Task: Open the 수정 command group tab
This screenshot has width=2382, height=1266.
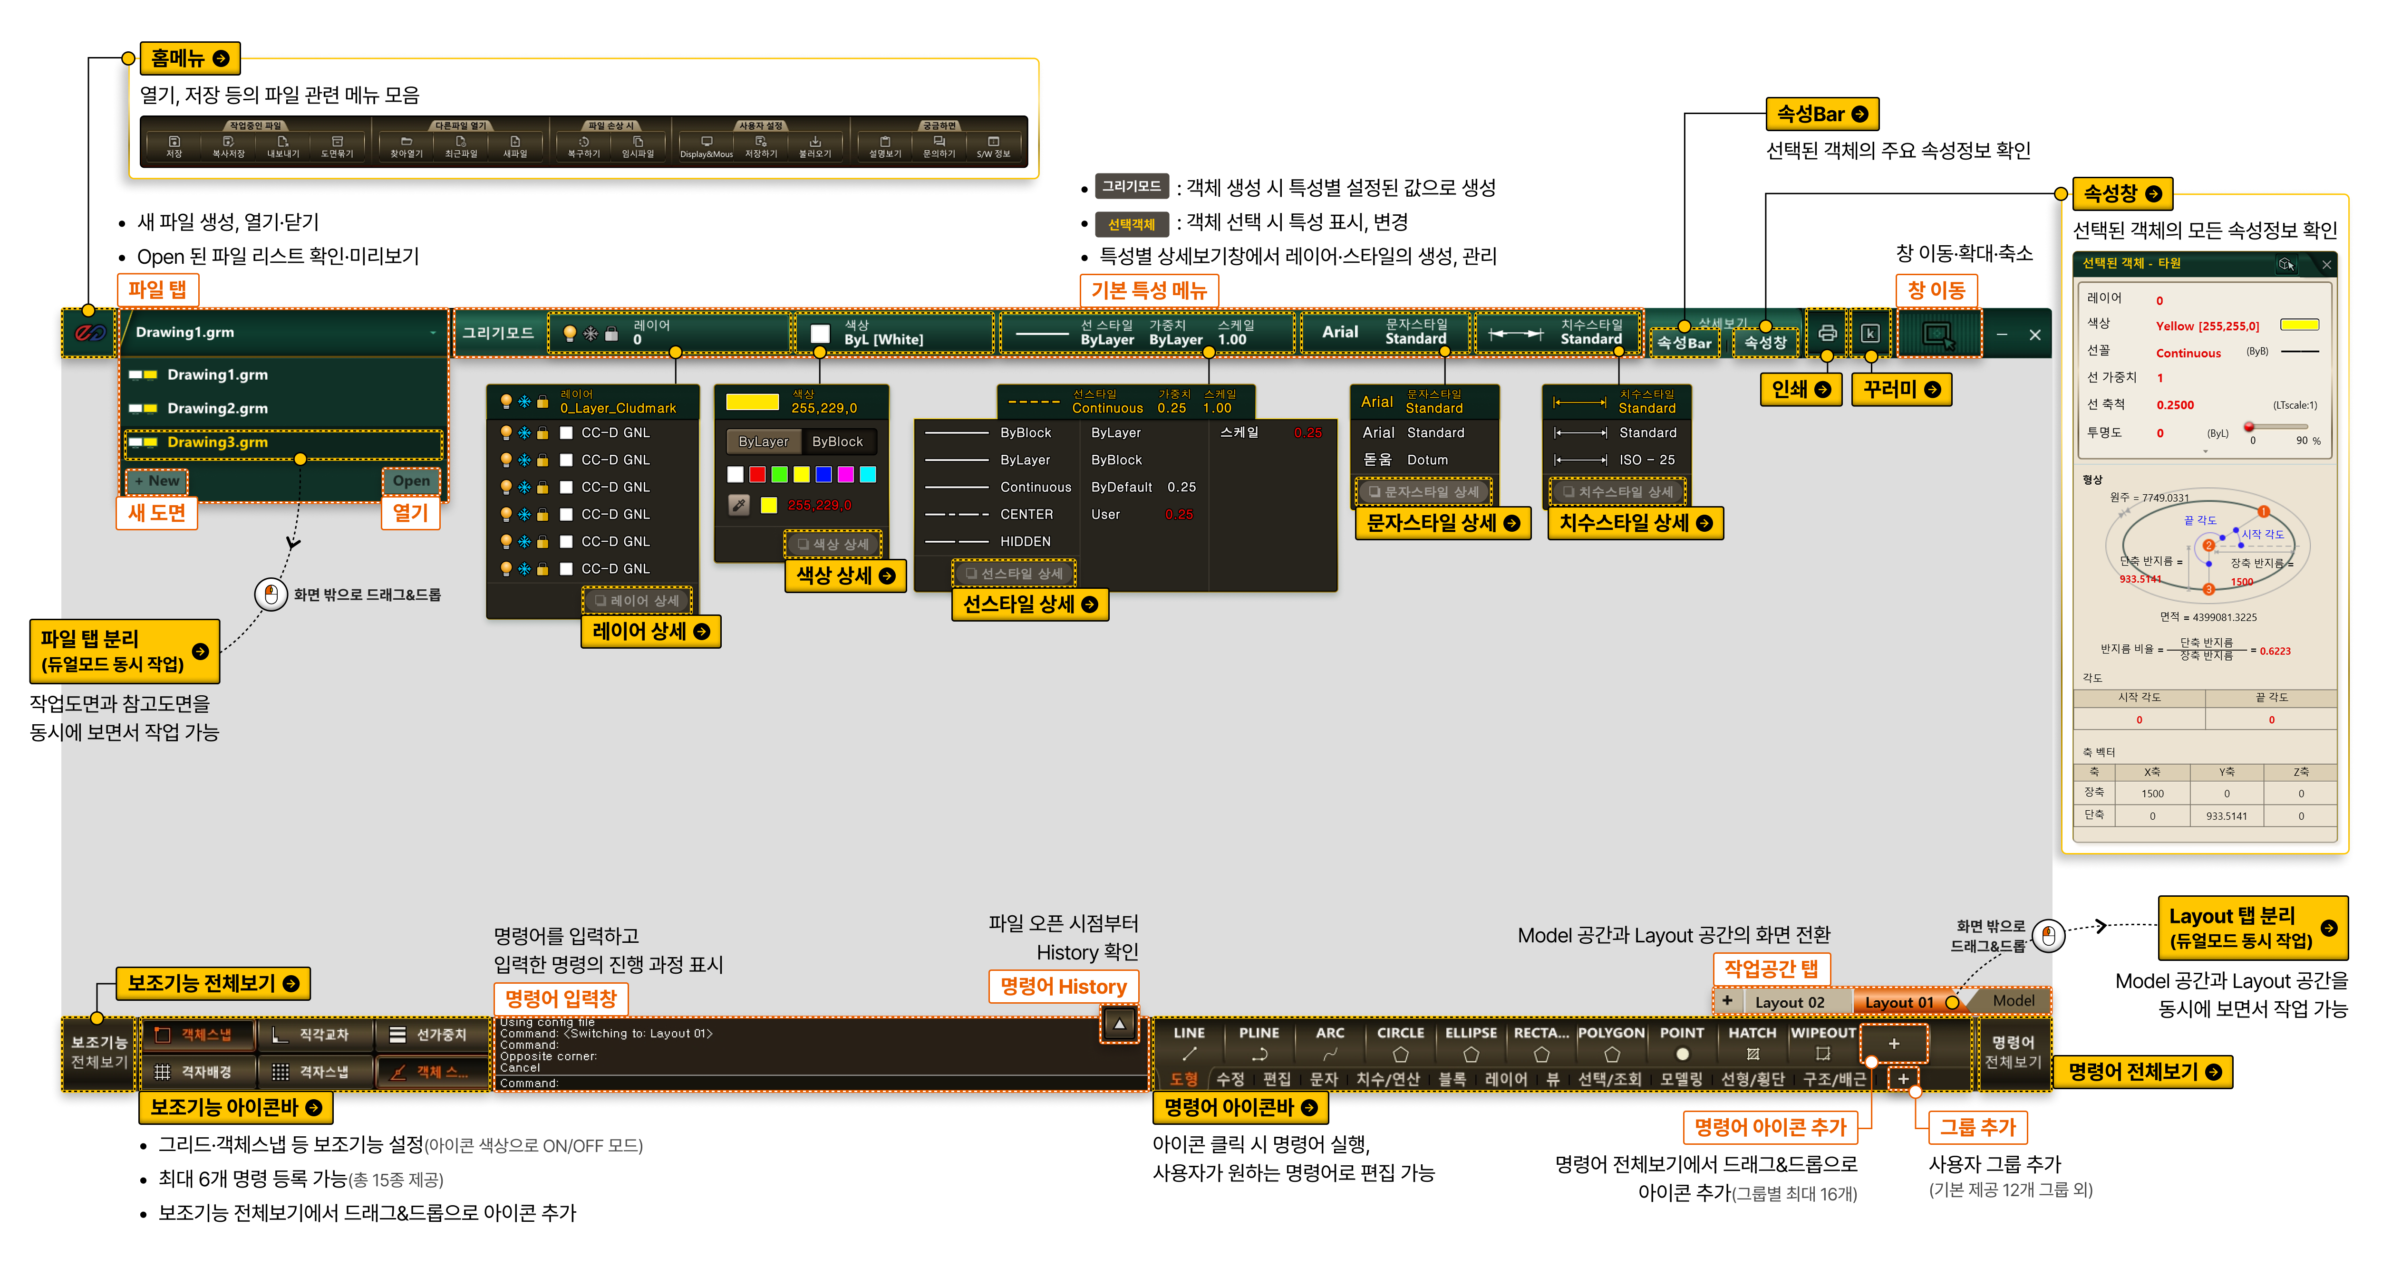Action: click(1230, 1078)
